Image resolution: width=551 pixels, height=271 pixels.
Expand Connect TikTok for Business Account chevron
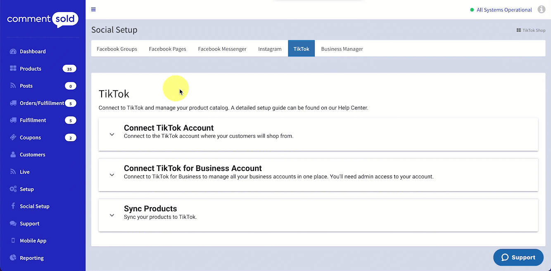tap(112, 175)
